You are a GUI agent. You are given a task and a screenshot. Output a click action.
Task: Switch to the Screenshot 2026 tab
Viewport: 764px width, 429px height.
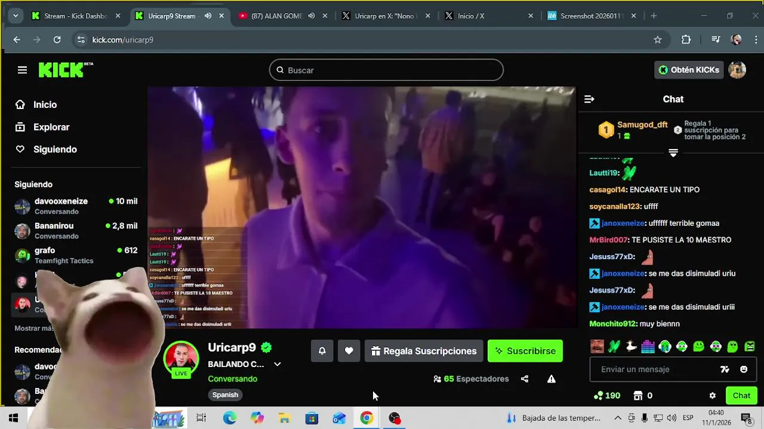click(x=592, y=16)
